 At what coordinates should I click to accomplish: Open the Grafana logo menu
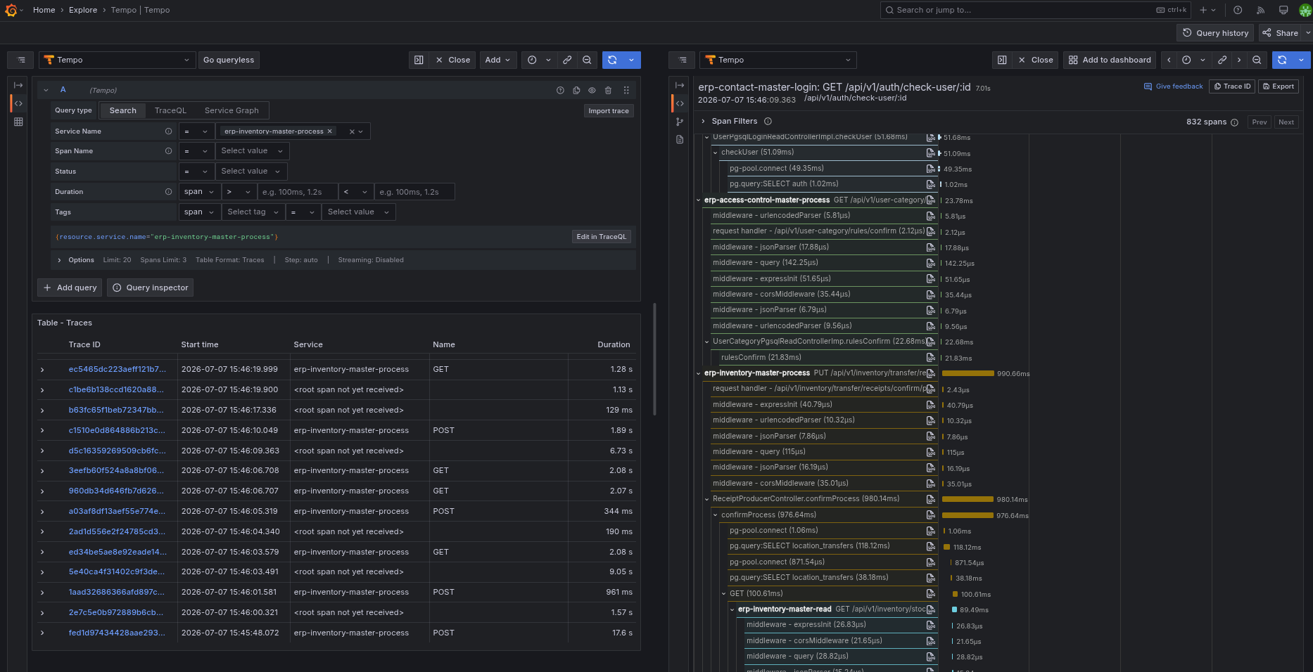pyautogui.click(x=11, y=10)
